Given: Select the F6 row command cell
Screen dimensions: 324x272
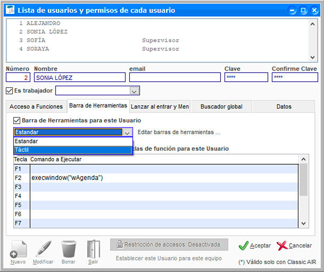Looking at the screenshot, I should coord(164,214).
